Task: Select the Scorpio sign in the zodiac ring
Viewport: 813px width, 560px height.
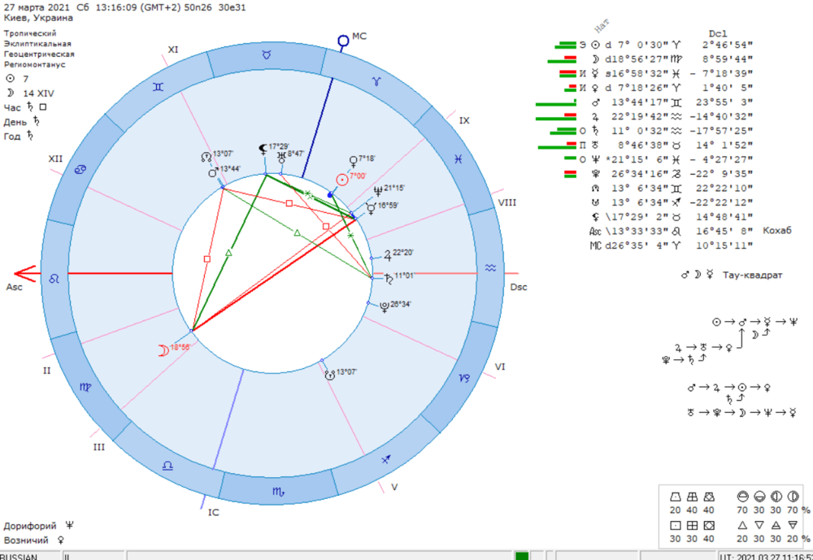Action: (x=278, y=491)
